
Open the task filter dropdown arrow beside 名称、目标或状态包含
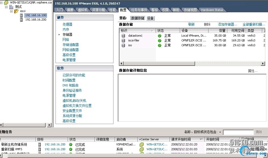pyautogui.click(x=220, y=132)
